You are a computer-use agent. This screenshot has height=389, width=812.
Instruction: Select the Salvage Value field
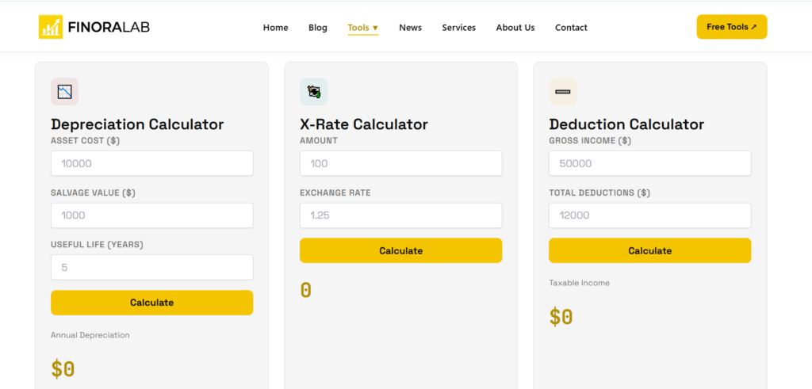pos(151,215)
